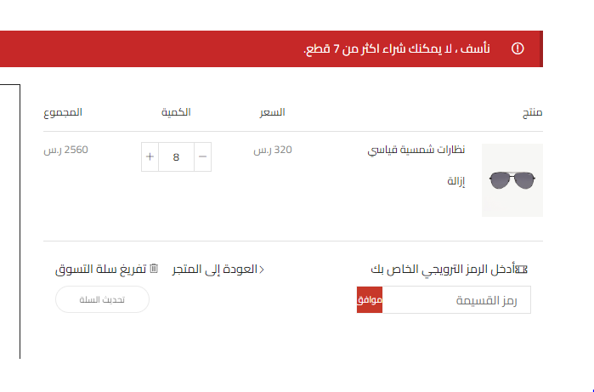594x392 pixels.
Task: Click the red موافق apply button
Action: (370, 300)
